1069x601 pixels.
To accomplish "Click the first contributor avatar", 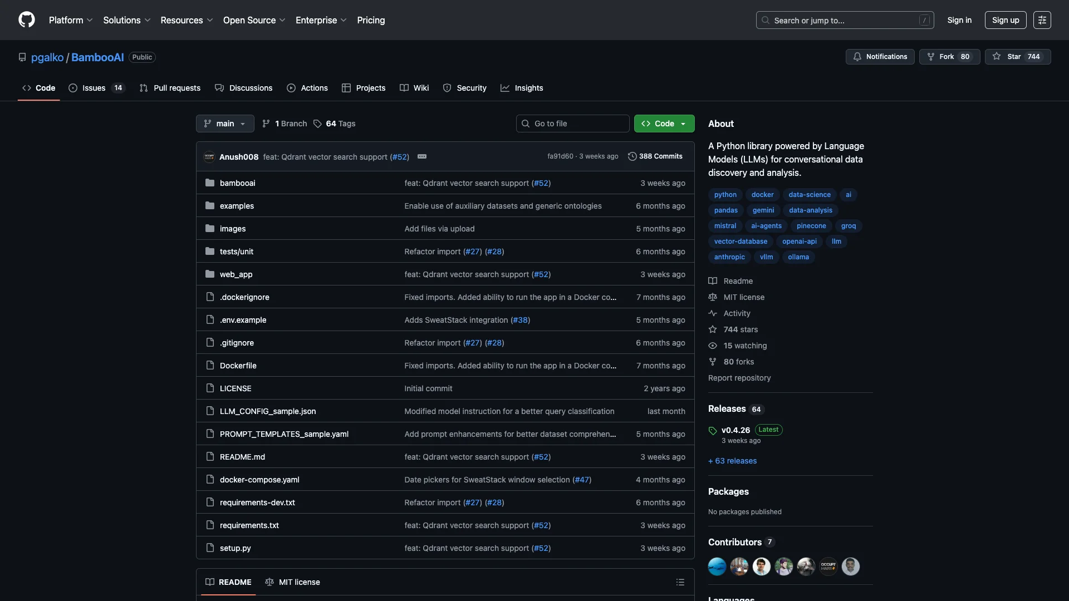I will [717, 566].
